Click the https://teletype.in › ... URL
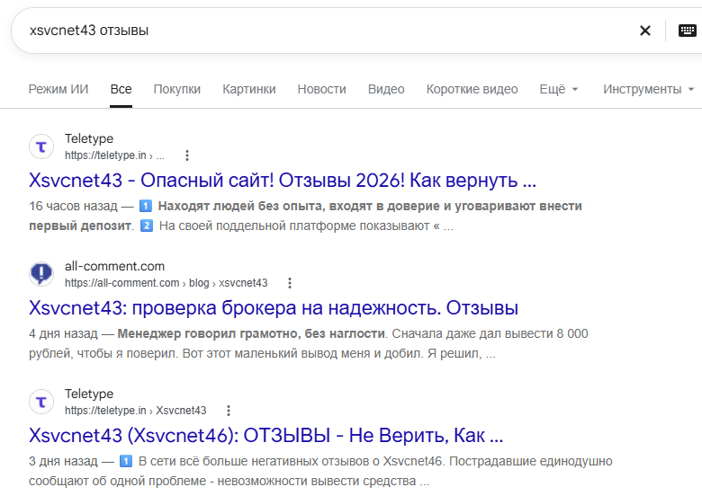The height and width of the screenshot is (496, 702). coord(114,155)
